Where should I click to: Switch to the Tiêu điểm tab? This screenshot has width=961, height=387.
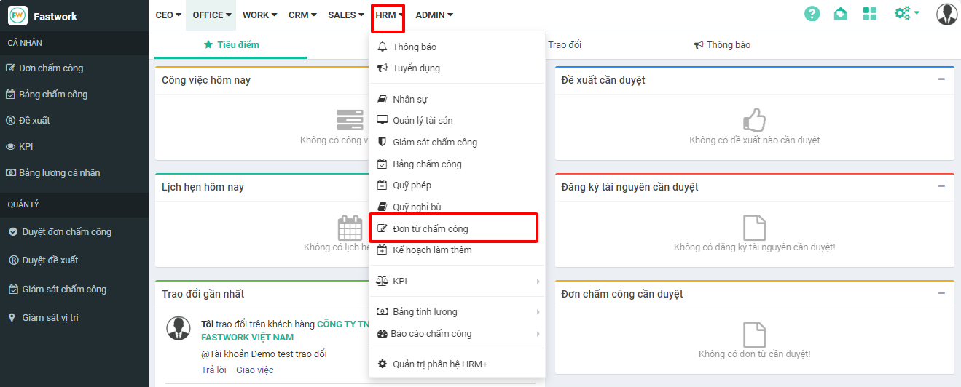(x=231, y=45)
